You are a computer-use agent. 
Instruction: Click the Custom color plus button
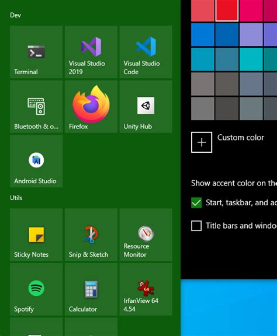(x=202, y=142)
